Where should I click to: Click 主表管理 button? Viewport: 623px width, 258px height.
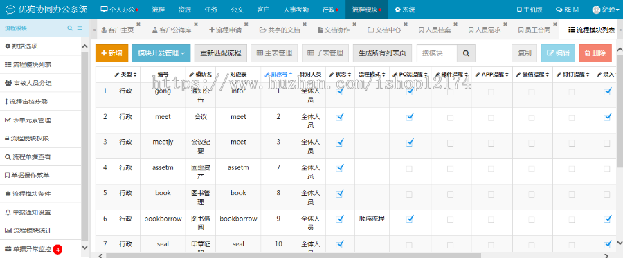pyautogui.click(x=274, y=53)
